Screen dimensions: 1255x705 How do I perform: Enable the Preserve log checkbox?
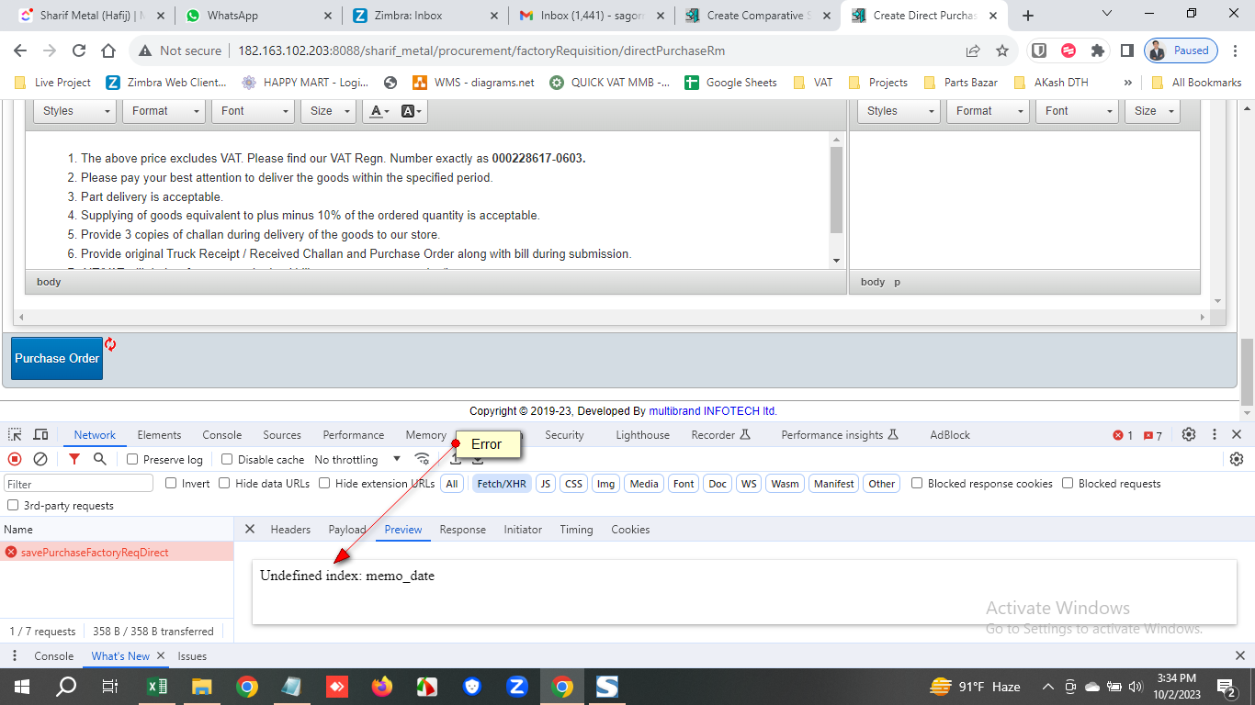click(x=132, y=459)
